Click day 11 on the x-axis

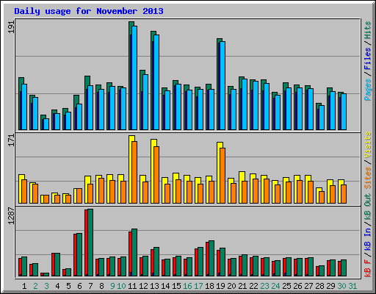(x=132, y=286)
